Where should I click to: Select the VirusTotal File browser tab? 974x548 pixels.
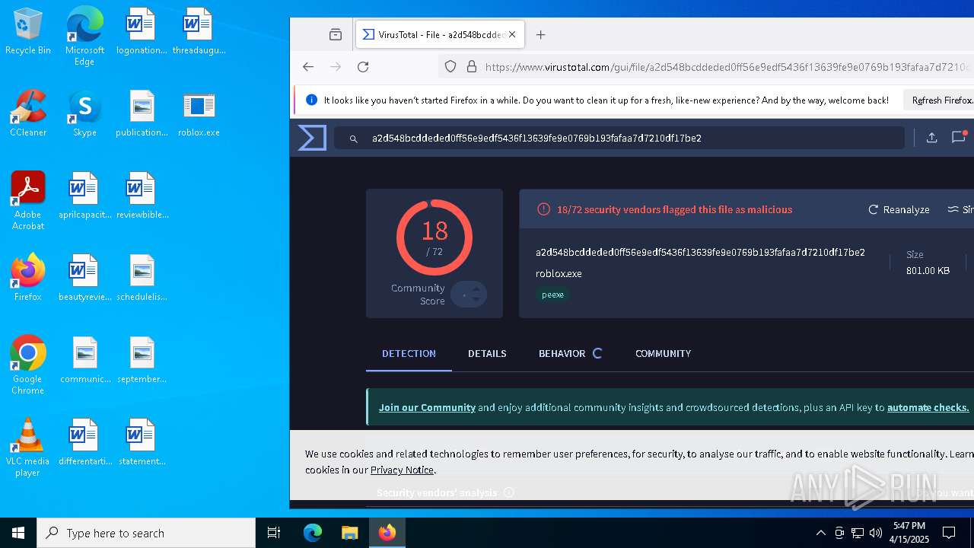[x=440, y=34]
